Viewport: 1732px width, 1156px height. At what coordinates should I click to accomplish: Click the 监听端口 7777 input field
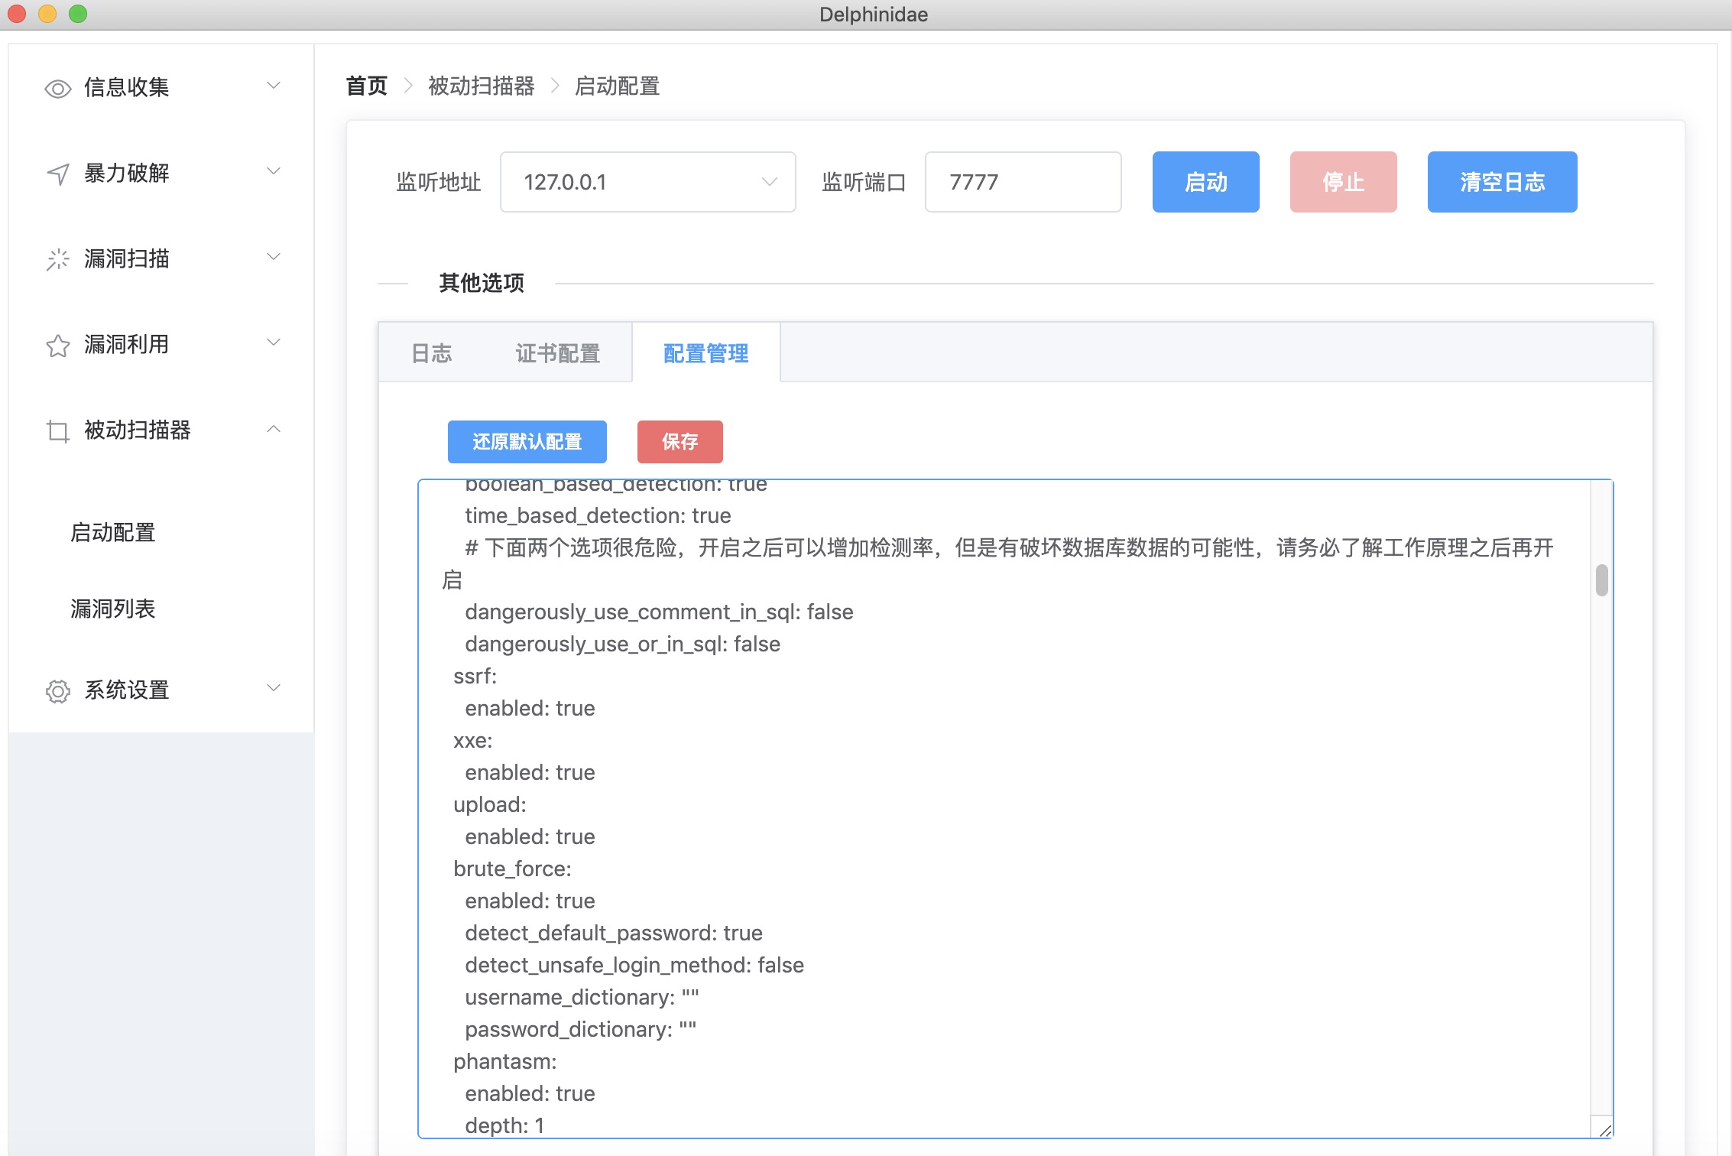(1023, 182)
